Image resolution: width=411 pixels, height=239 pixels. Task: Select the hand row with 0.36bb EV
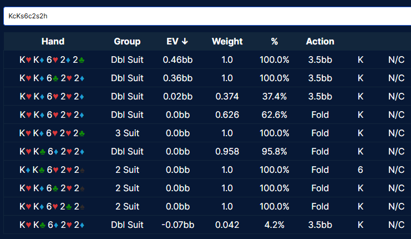[53, 78]
